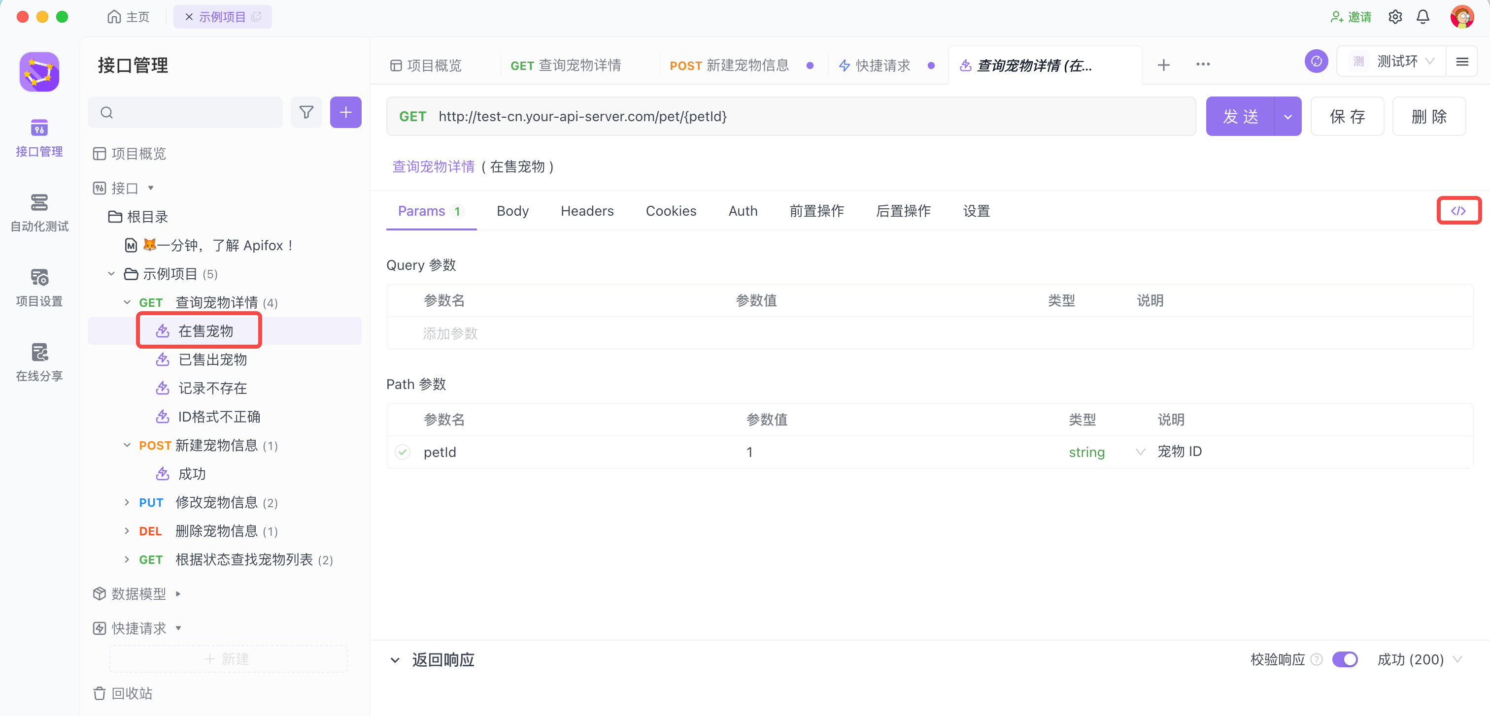Click the code generation icon
This screenshot has width=1490, height=716.
pyautogui.click(x=1457, y=211)
